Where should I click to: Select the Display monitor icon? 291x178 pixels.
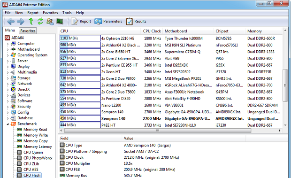13,66
